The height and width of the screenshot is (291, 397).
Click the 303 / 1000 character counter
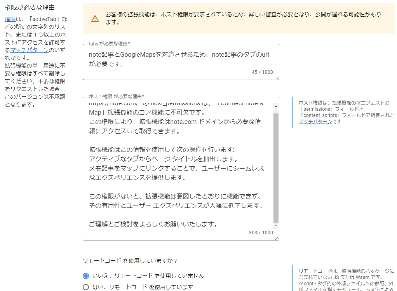pos(261,232)
